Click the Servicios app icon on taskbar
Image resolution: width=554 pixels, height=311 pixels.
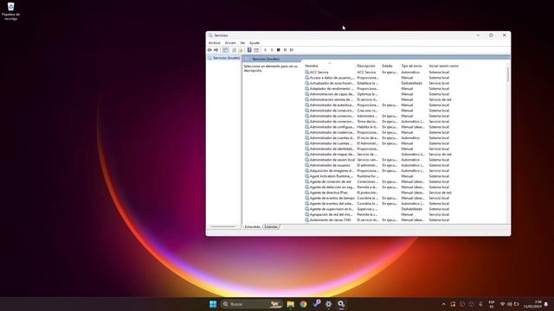coord(341,304)
